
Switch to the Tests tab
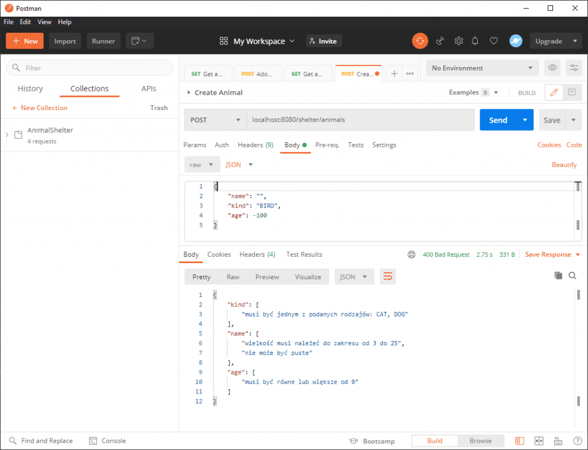pyautogui.click(x=355, y=145)
